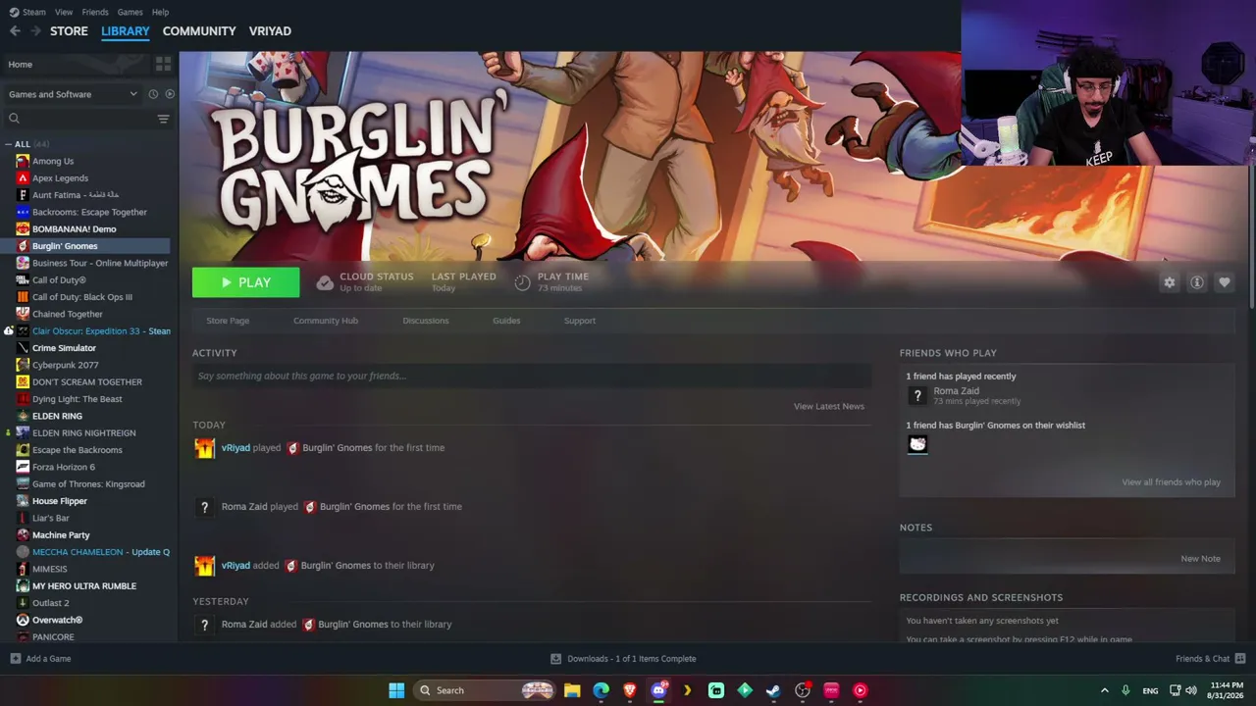1256x706 pixels.
Task: Click View all friends who play
Action: [1172, 482]
